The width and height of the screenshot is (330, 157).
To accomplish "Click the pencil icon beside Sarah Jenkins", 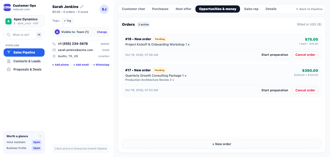I will click(x=82, y=7).
